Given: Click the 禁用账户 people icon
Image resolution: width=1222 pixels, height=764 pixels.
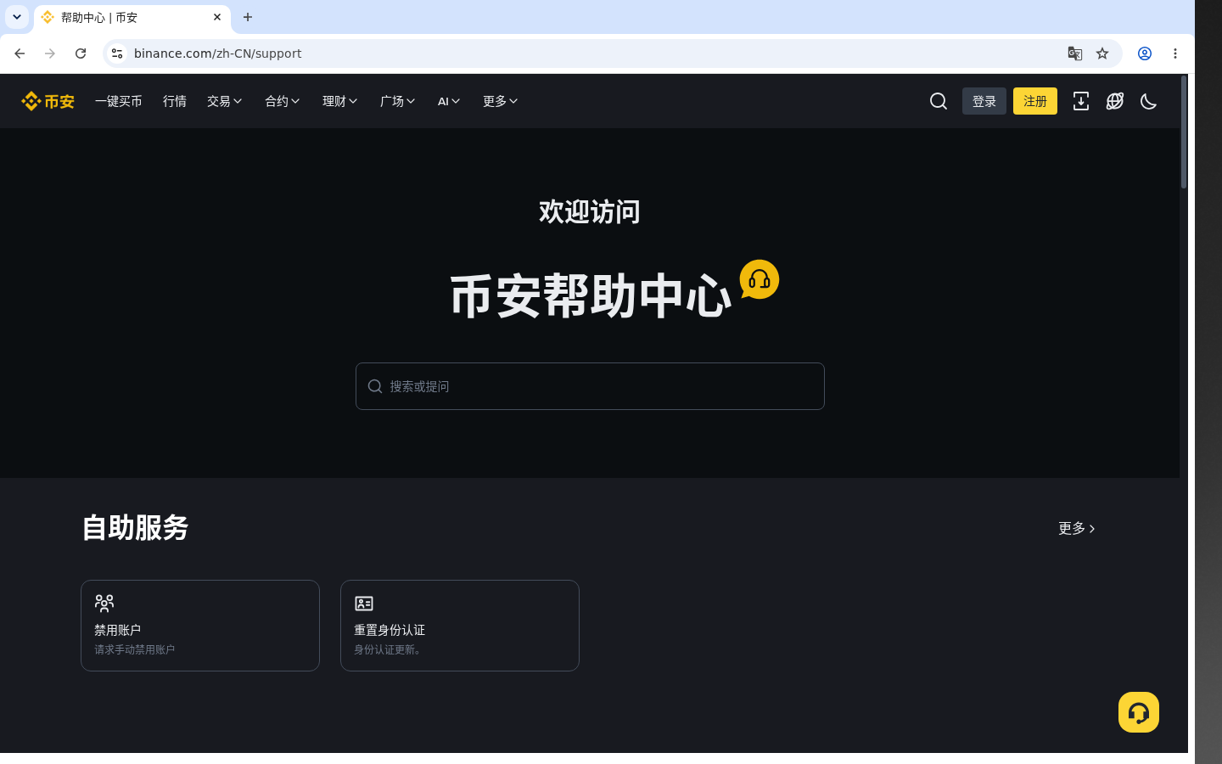Looking at the screenshot, I should pos(104,604).
